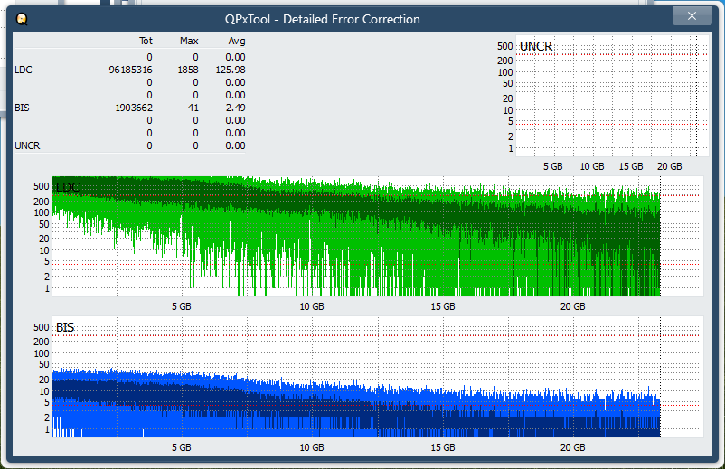Select LDC max value 1858
The width and height of the screenshot is (725, 469).
click(188, 70)
